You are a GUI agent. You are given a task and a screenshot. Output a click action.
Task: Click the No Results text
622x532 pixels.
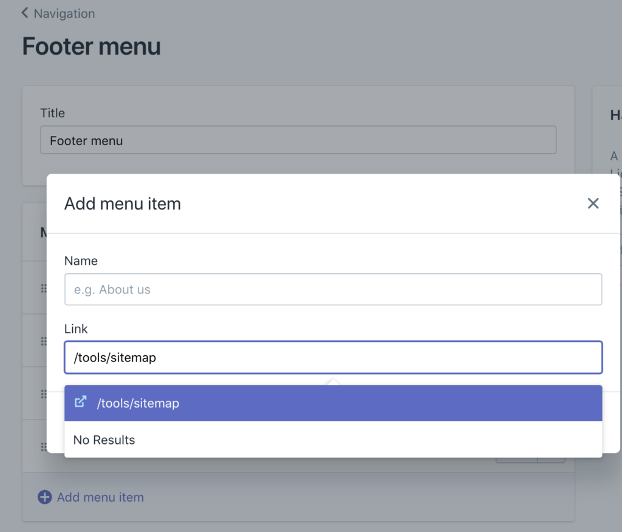pyautogui.click(x=104, y=440)
